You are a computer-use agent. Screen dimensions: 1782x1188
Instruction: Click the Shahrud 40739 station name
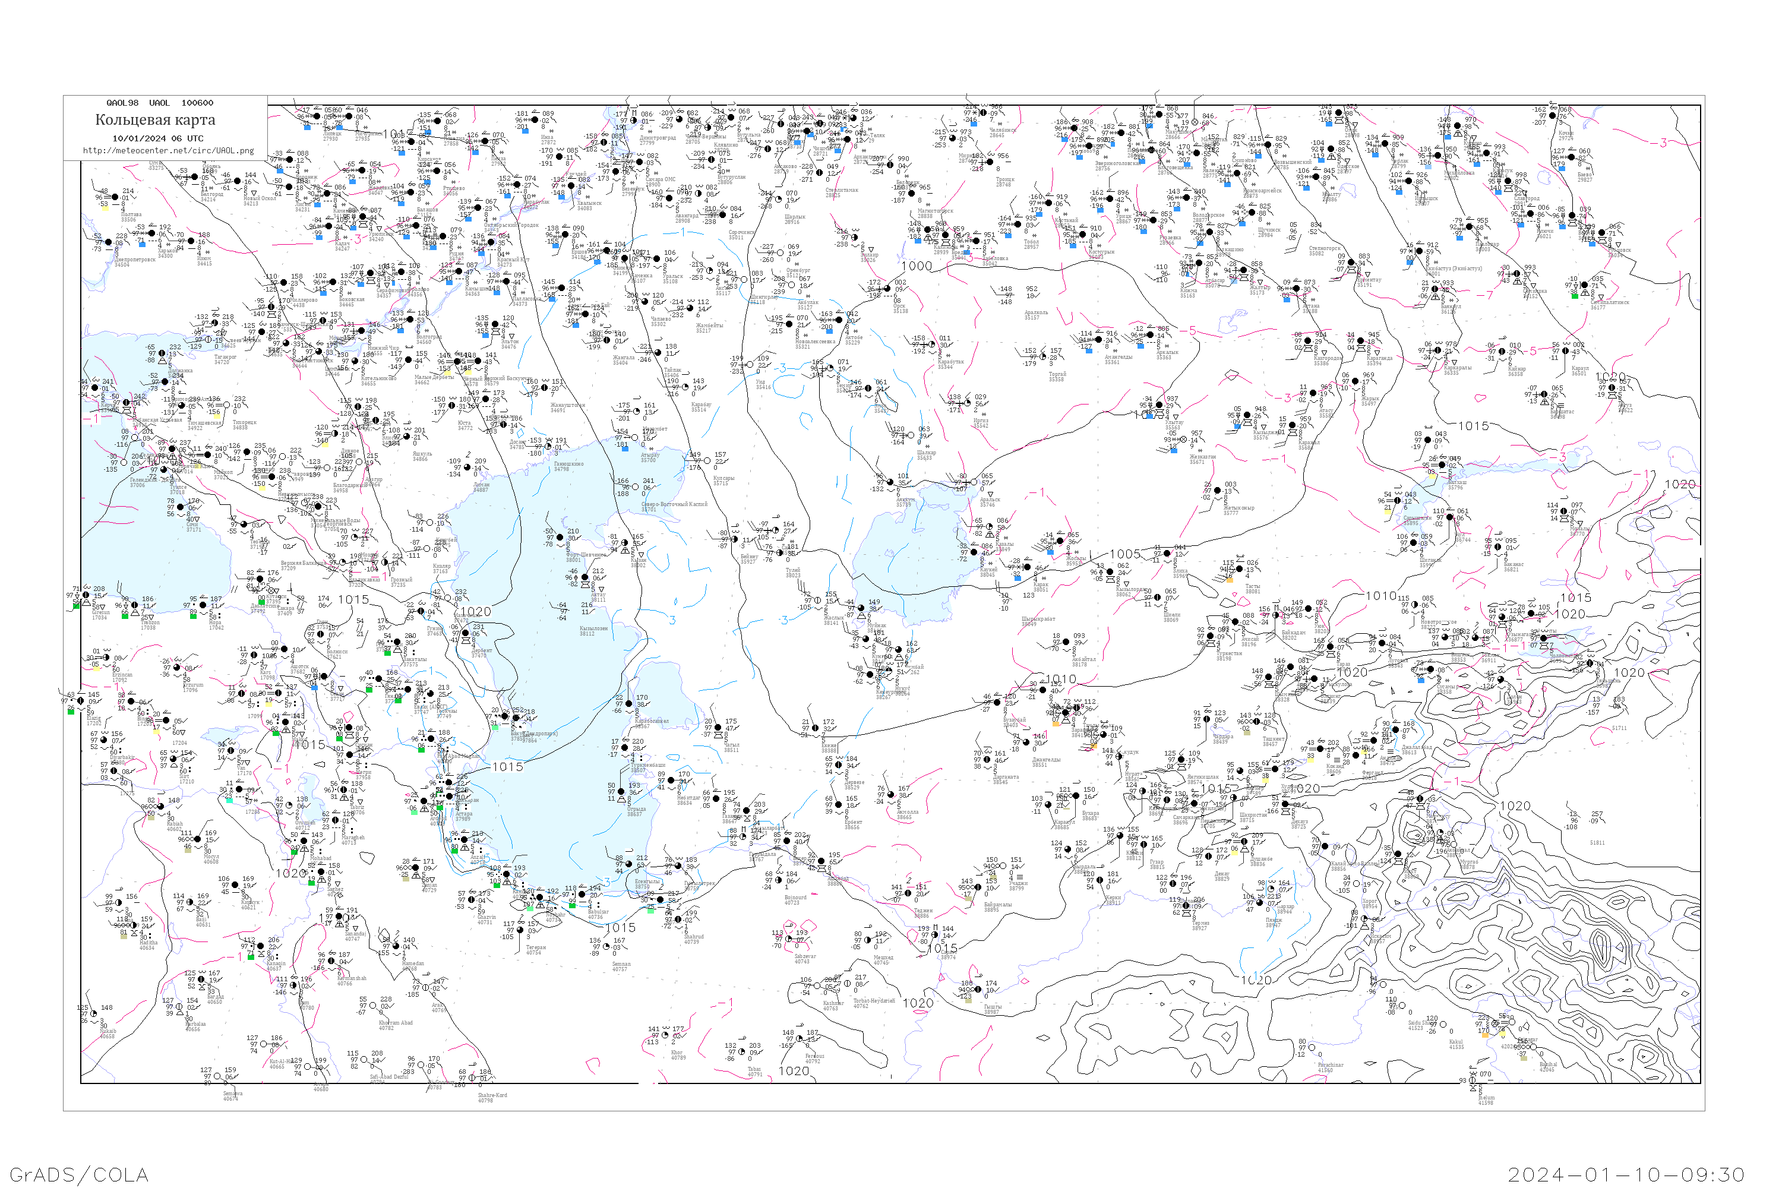(693, 939)
